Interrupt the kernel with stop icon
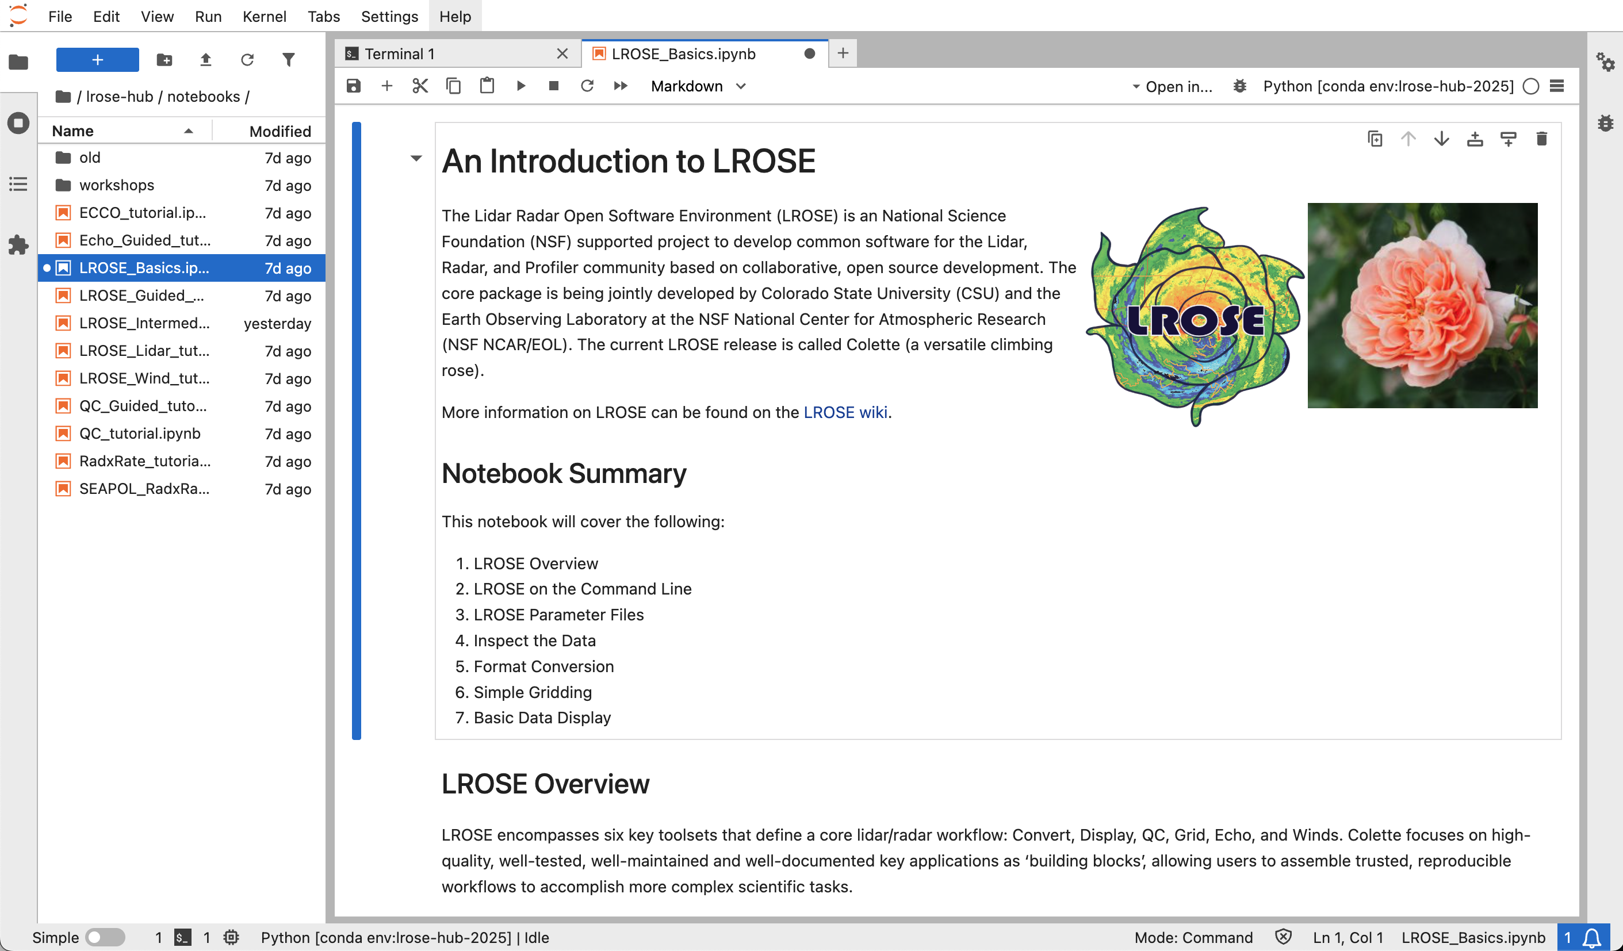The width and height of the screenshot is (1623, 951). click(x=553, y=86)
